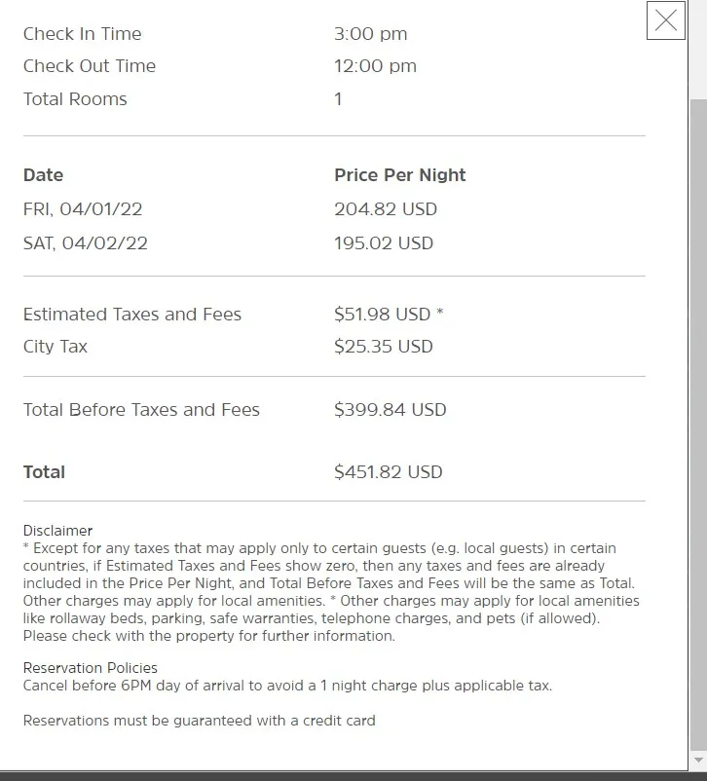This screenshot has height=781, width=707.
Task: Click the Price Per Night header
Action: pos(399,175)
